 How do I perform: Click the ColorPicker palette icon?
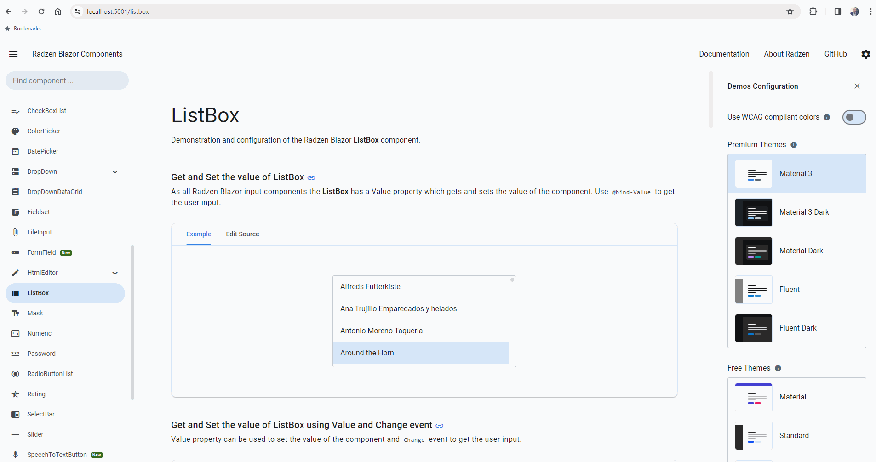click(x=15, y=131)
